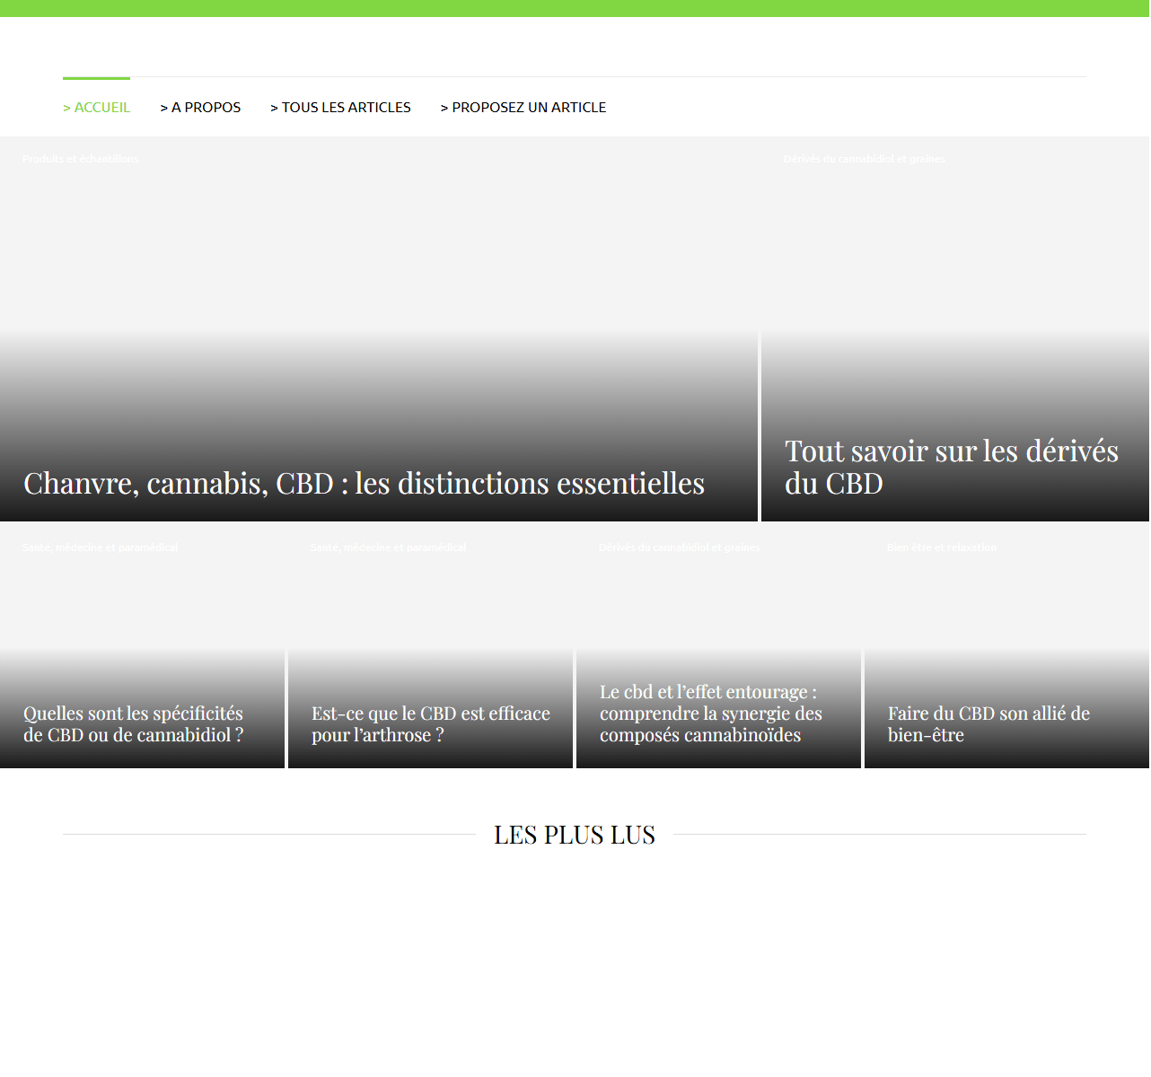1151x1077 pixels.
Task: Click Santé category label above the arthrose article
Action: (x=388, y=547)
